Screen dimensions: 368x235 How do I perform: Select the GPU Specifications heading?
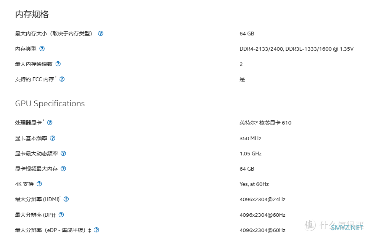50,104
